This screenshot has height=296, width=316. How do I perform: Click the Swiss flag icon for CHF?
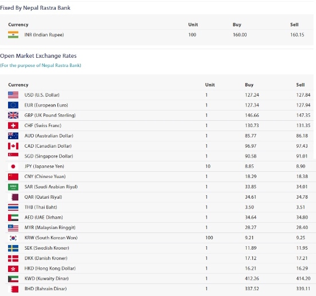(x=13, y=125)
